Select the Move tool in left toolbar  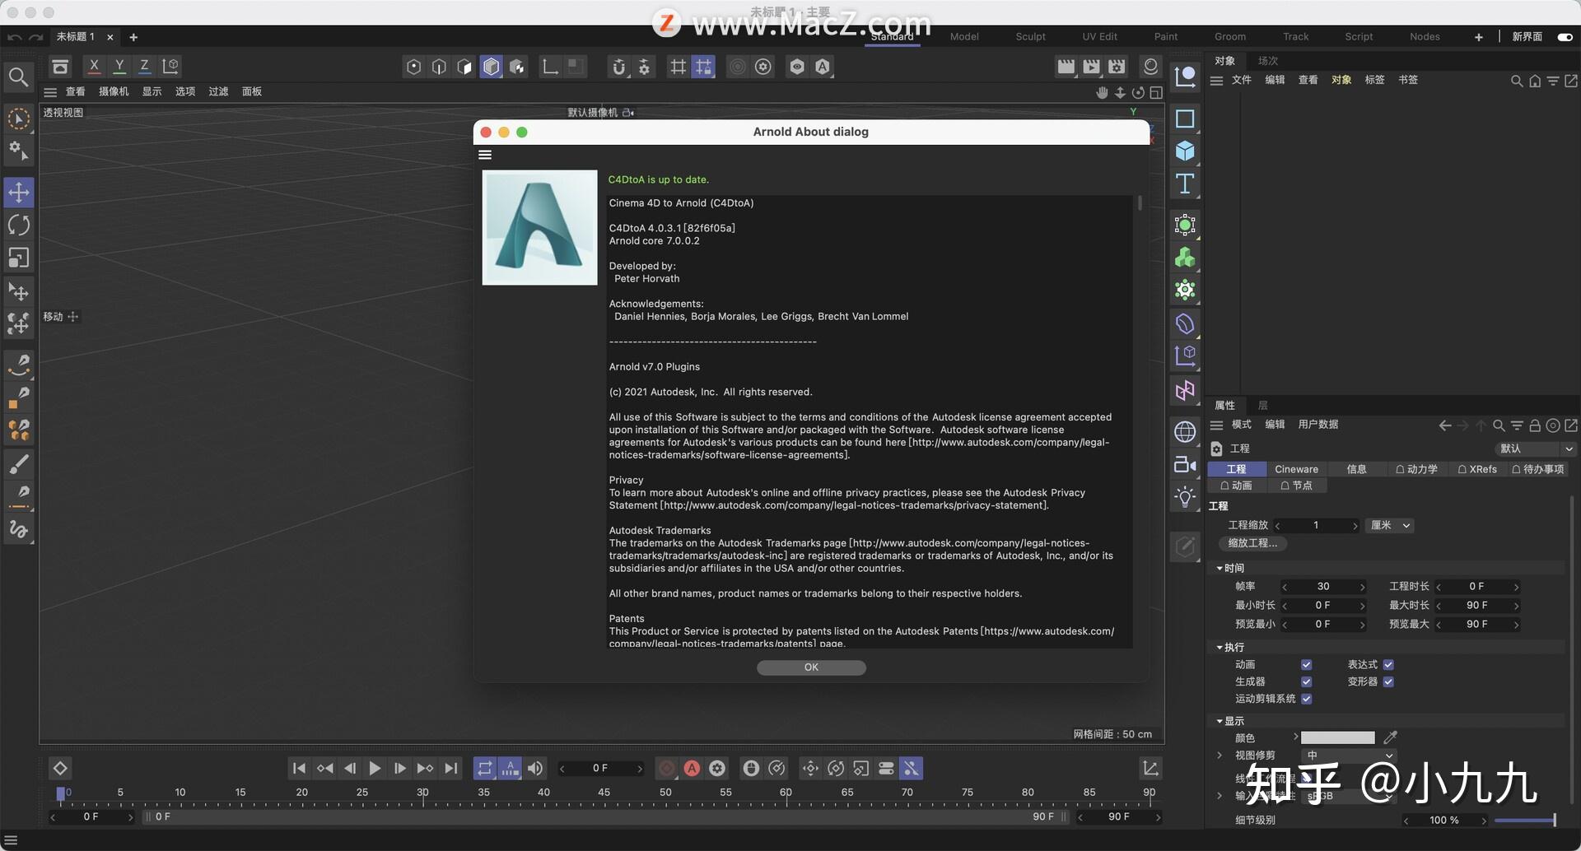point(19,193)
